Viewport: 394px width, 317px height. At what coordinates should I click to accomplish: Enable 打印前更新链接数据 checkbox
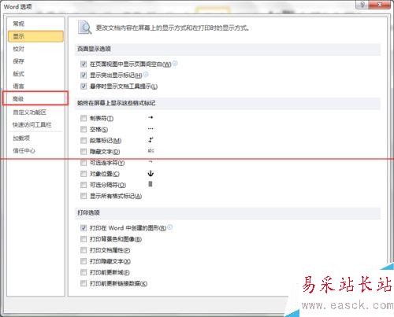click(84, 283)
